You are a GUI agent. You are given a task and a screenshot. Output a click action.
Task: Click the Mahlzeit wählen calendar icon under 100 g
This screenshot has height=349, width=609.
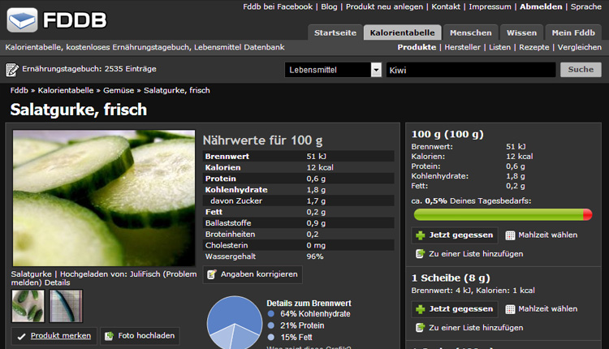[x=510, y=235]
